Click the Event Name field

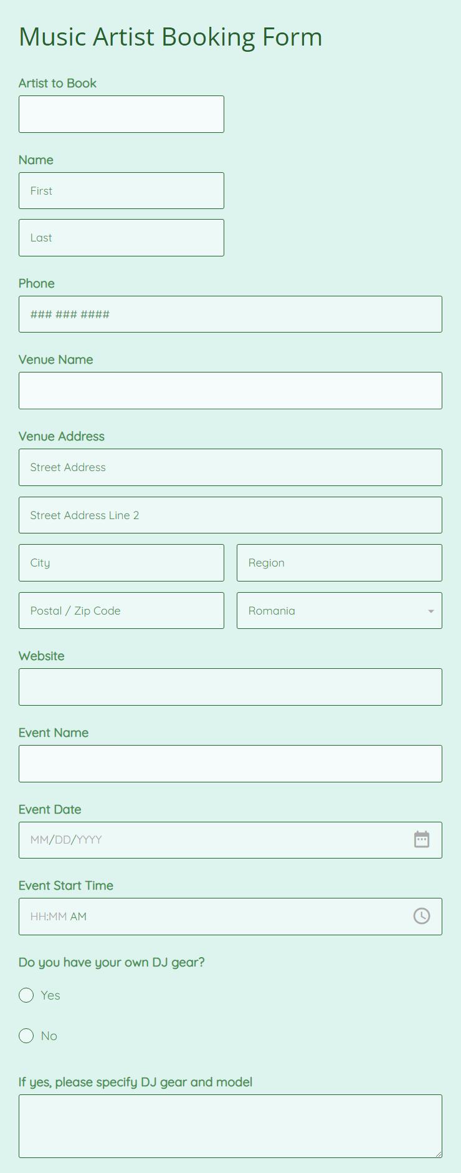pos(230,763)
